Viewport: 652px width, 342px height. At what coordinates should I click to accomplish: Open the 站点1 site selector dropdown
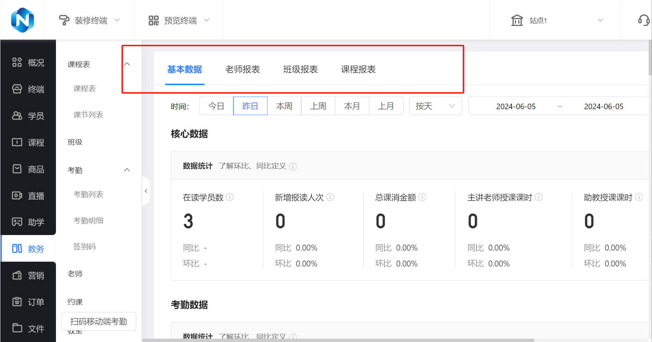tap(556, 20)
